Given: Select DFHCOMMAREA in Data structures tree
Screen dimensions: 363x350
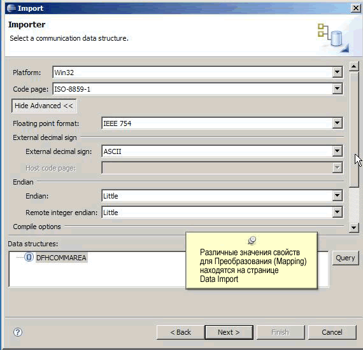Looking at the screenshot, I should coord(61,258).
